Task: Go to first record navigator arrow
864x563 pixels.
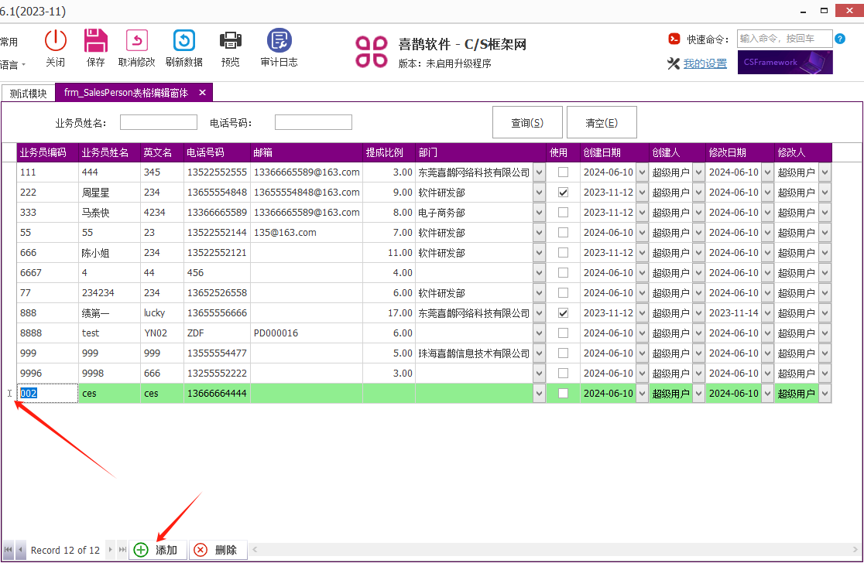Action: 9,550
